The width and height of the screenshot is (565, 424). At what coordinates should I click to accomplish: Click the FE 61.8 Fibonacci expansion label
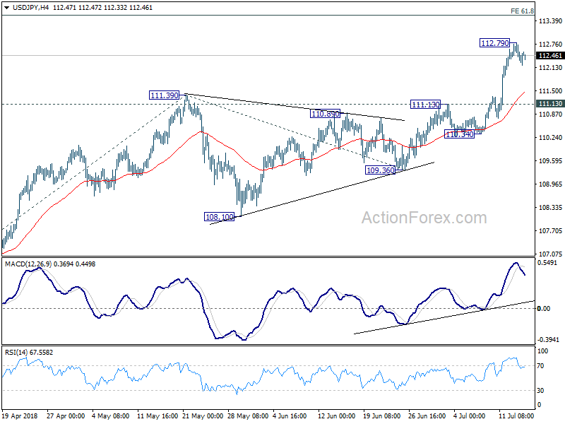522,11
